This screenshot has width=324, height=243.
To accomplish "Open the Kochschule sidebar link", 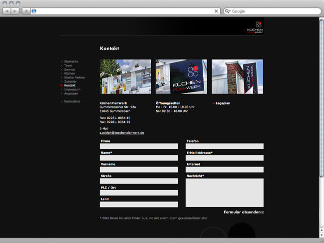I will coord(72,101).
